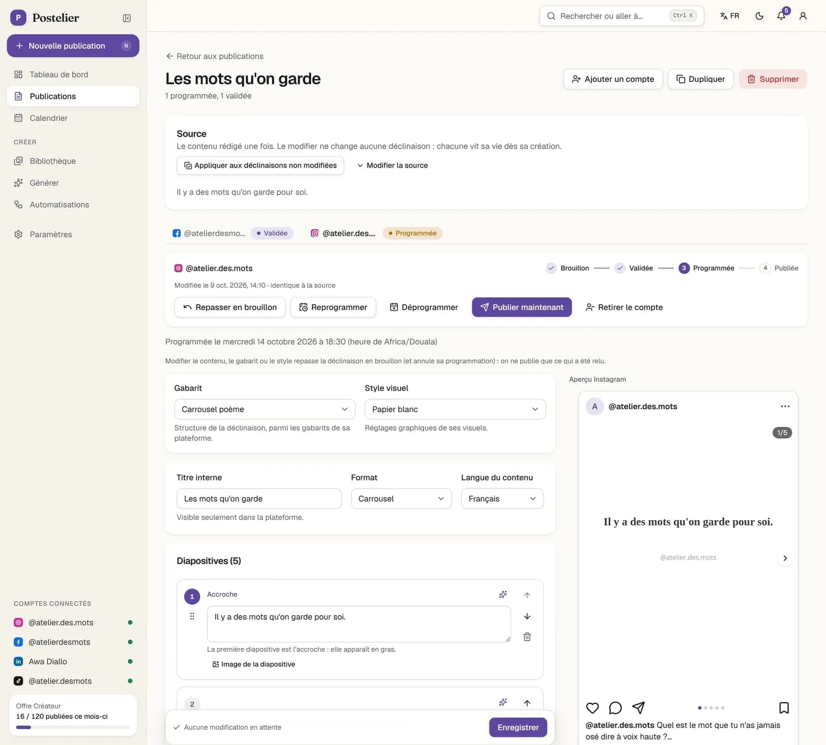Open Format dropdown Carrousel
Viewport: 826px width, 745px height.
402,499
